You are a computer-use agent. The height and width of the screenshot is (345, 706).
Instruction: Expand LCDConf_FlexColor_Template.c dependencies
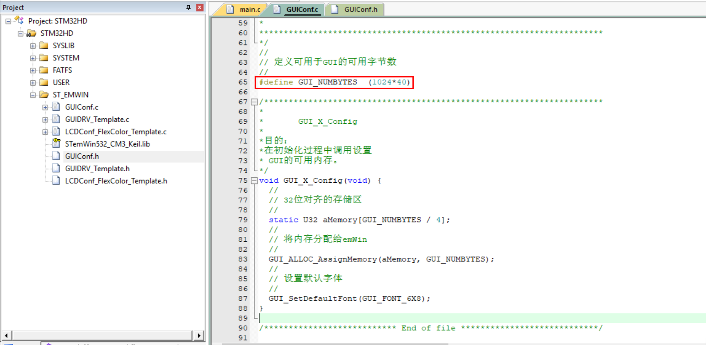[45, 132]
